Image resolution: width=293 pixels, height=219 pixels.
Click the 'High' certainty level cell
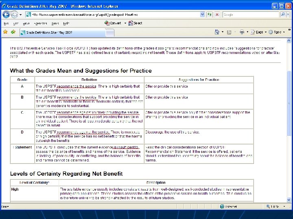[x=35, y=193]
